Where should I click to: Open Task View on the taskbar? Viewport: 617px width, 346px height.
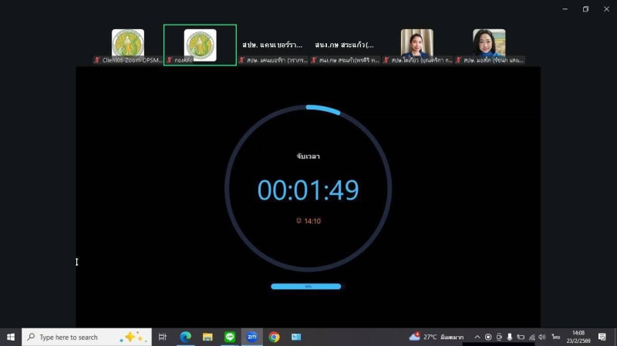(x=163, y=337)
